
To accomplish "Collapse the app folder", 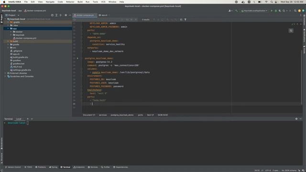I will pos(8,29).
